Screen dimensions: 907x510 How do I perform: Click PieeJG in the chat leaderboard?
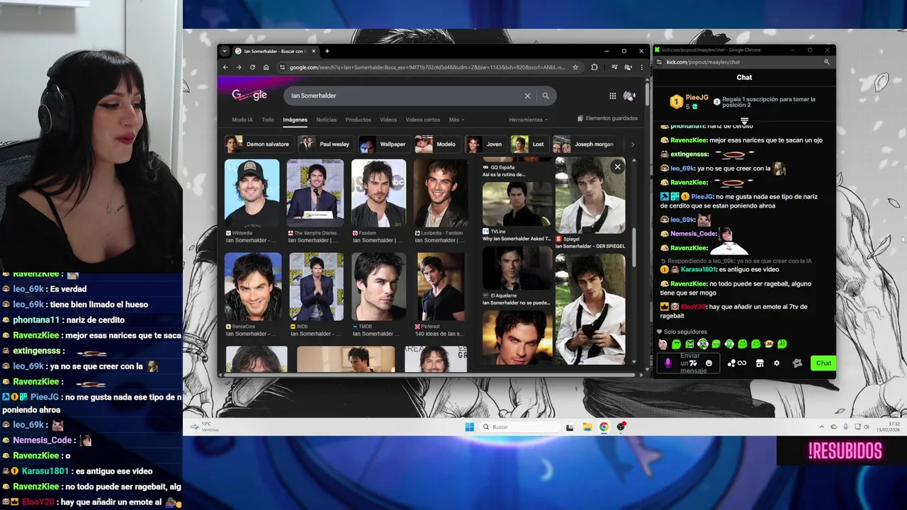coord(697,98)
